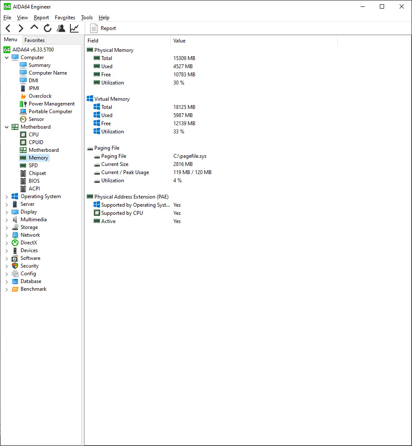Image resolution: width=412 pixels, height=446 pixels.
Task: Select the Physical Memory group header
Action: pyautogui.click(x=114, y=50)
